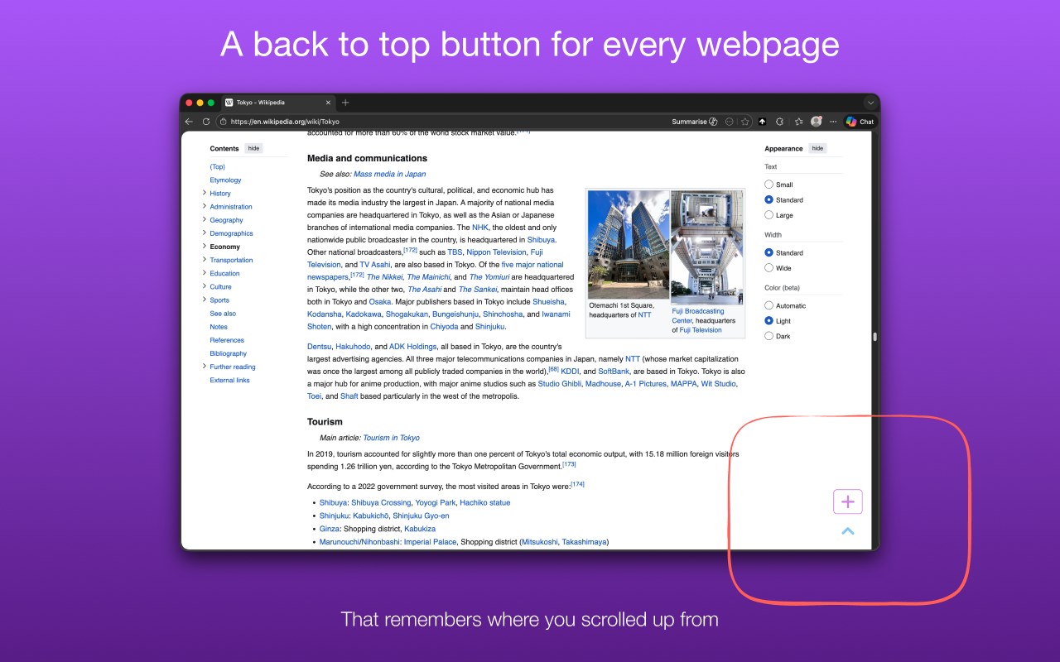Go to Economy in contents
Image resolution: width=1060 pixels, height=662 pixels.
click(x=224, y=247)
